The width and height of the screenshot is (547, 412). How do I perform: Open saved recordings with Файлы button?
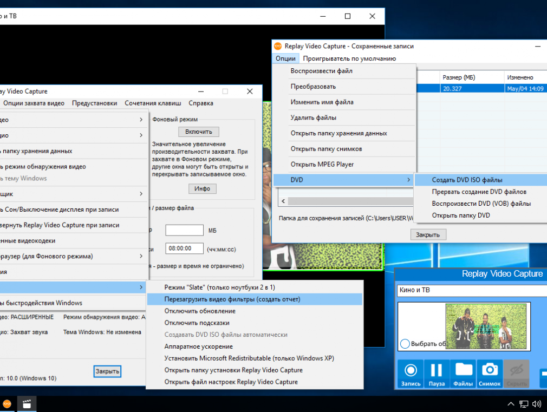click(463, 374)
